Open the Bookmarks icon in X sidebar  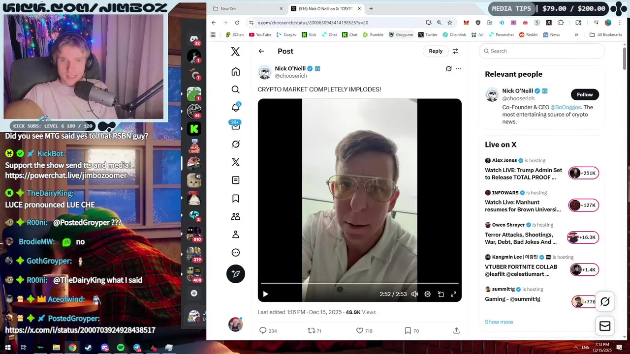pos(236,199)
